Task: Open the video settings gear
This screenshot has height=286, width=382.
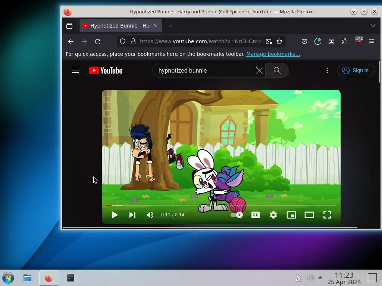Action: pyautogui.click(x=273, y=215)
